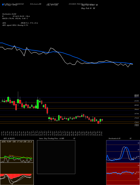
Task: Click the 'ADX: 9.09 +DY: 17.83 -DY: 21.4' header
Action: (x=17, y=142)
